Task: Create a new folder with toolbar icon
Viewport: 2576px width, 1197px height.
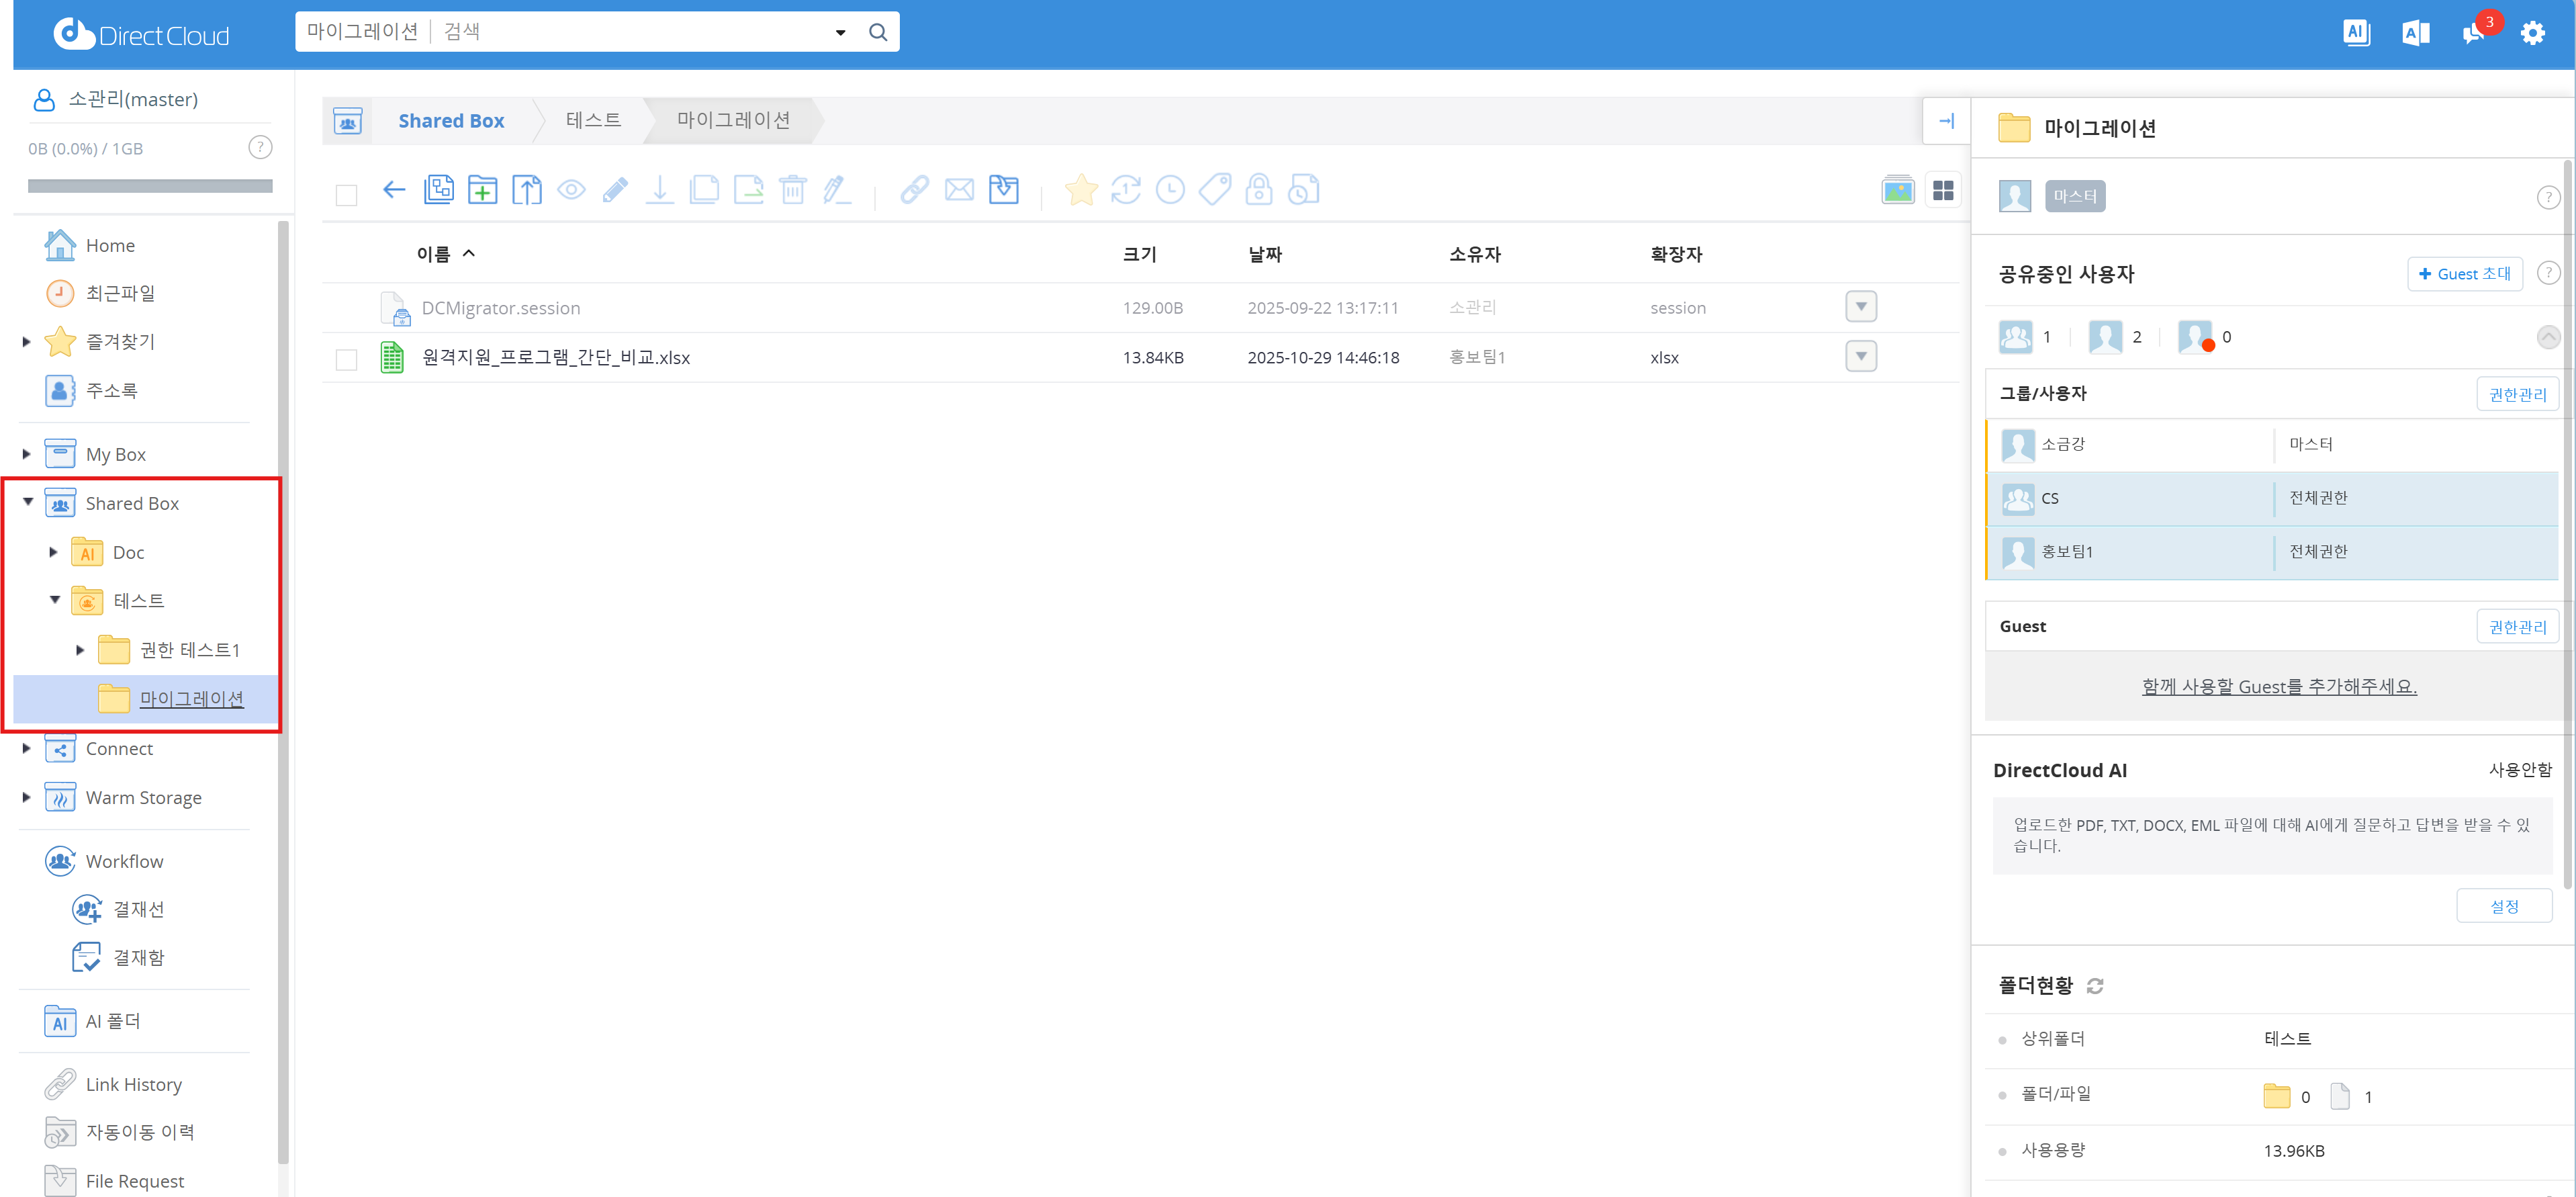Action: [482, 190]
